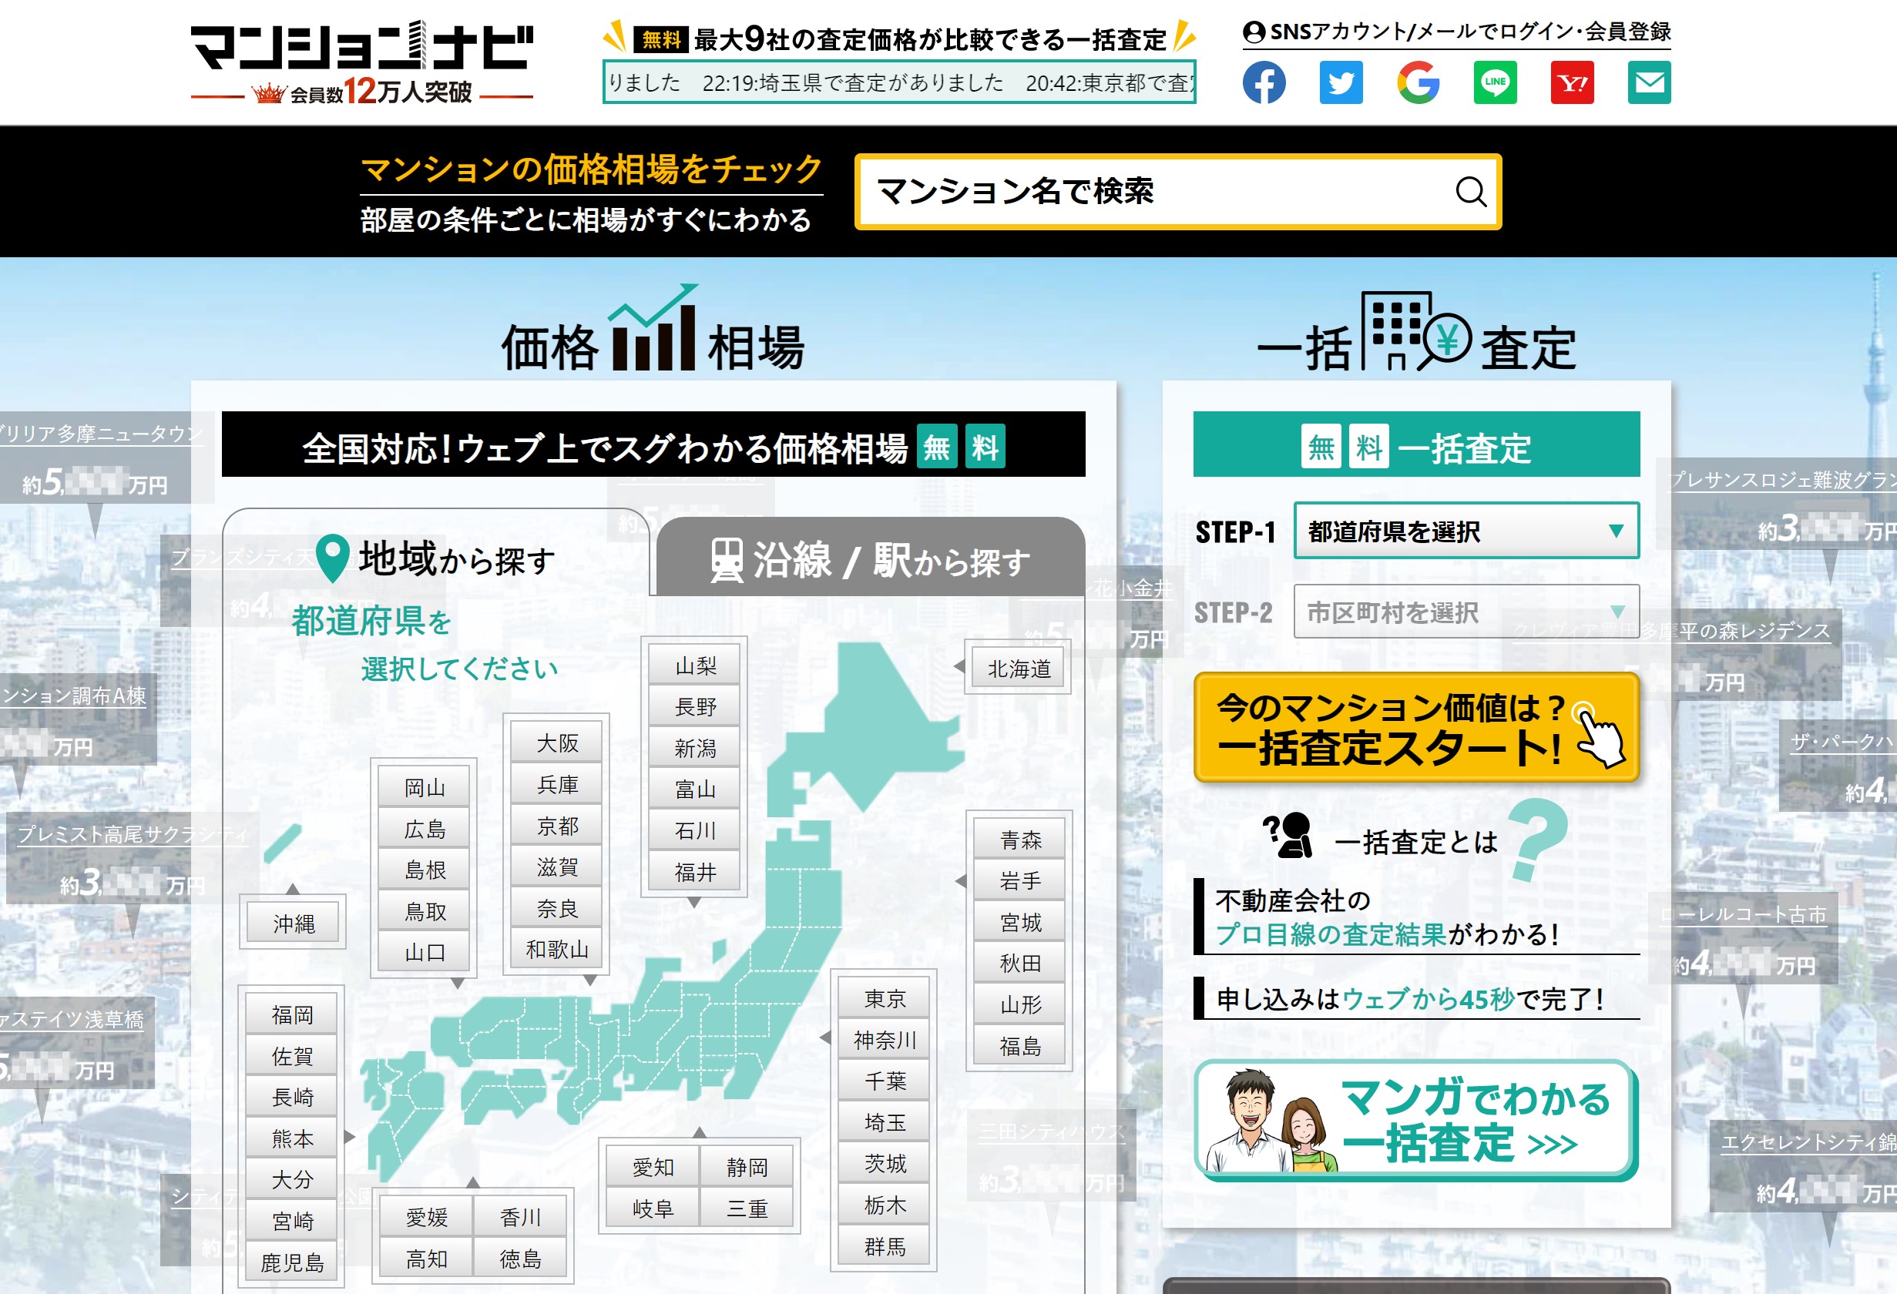Viewport: 1897px width, 1294px height.
Task: Focus the マンション名で検索 search field
Action: click(x=1178, y=192)
